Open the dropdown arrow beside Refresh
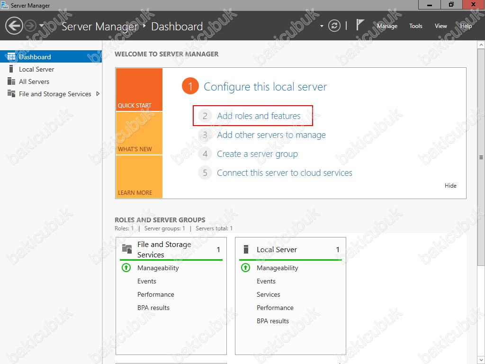The image size is (485, 364). (x=322, y=26)
